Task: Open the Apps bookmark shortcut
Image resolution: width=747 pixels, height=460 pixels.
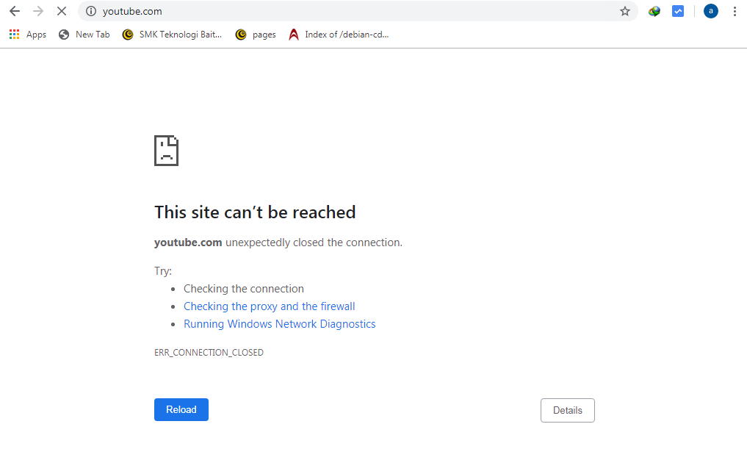Action: pos(28,35)
